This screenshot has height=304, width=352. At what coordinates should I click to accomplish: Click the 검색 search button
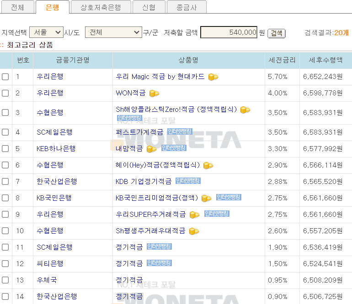277,33
